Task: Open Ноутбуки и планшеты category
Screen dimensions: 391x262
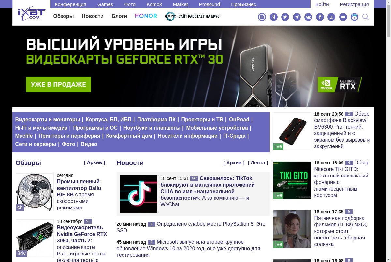Action: [152, 128]
